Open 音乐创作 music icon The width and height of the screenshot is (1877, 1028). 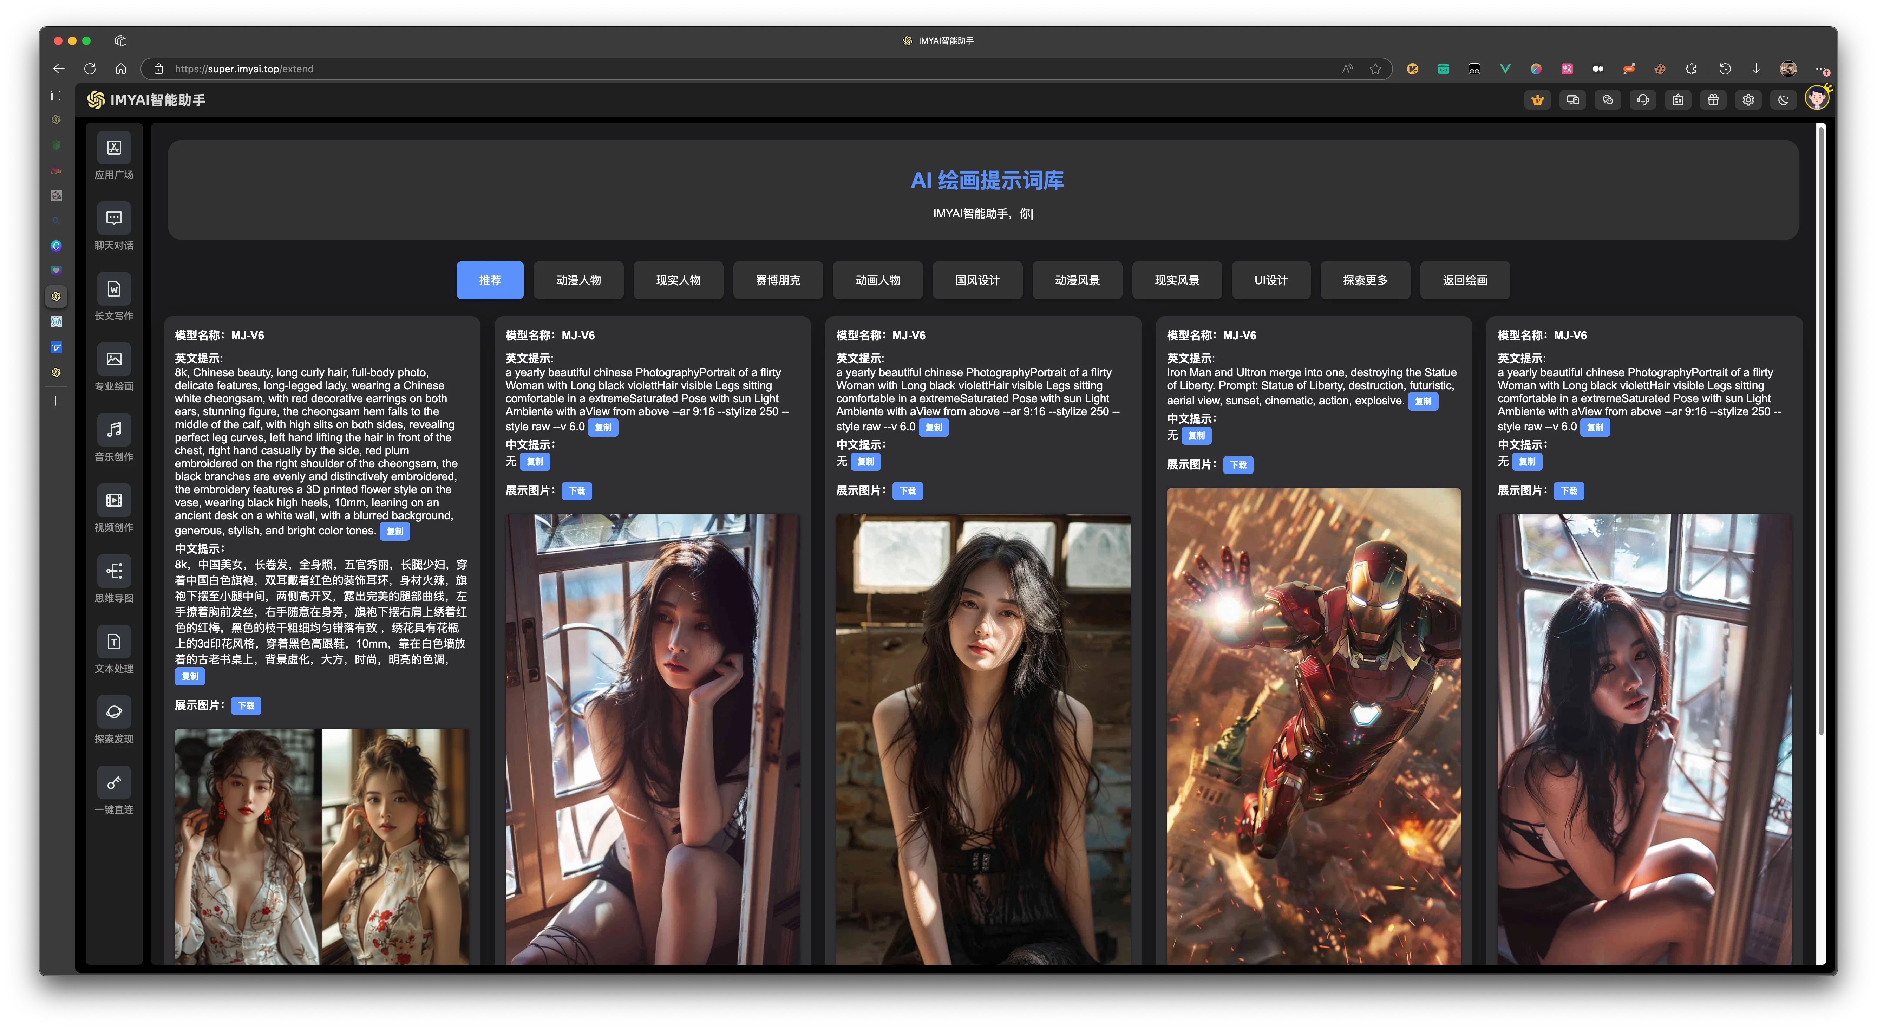(114, 429)
